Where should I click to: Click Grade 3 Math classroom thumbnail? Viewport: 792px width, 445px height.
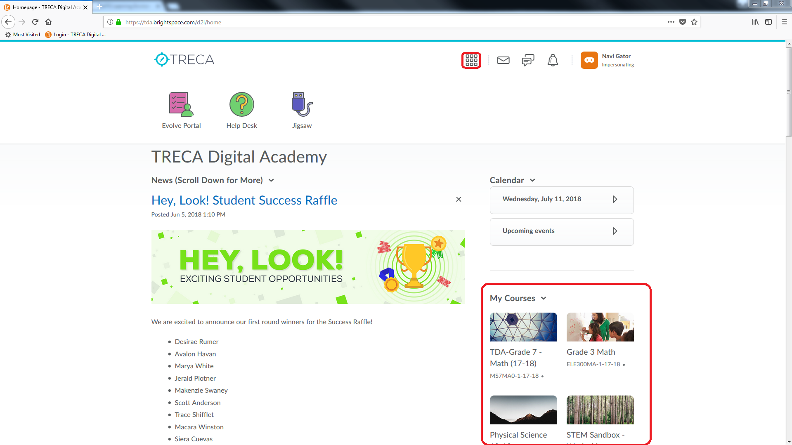(600, 327)
